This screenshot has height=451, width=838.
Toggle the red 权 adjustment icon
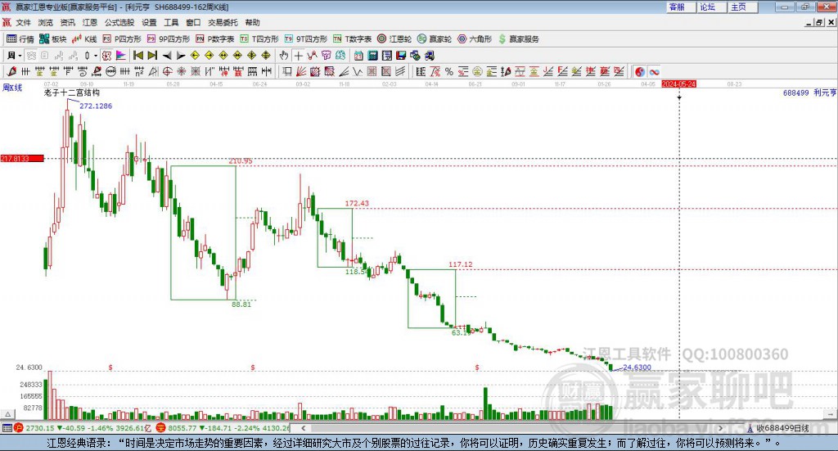(x=106, y=56)
